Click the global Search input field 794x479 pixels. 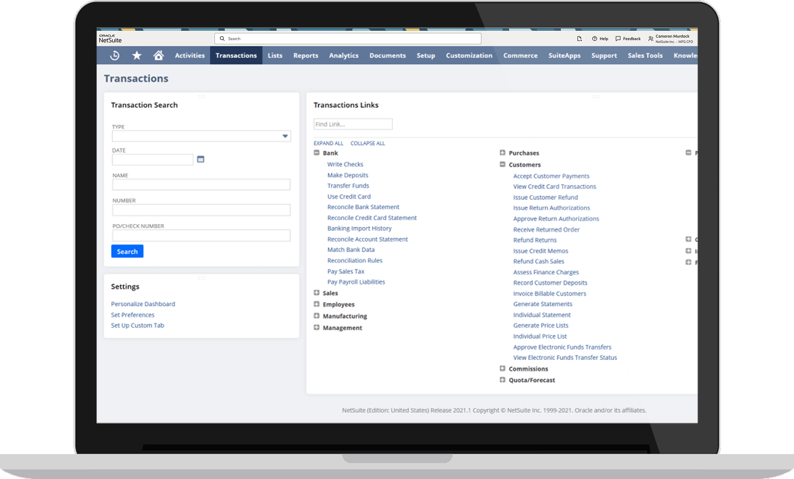(x=348, y=39)
